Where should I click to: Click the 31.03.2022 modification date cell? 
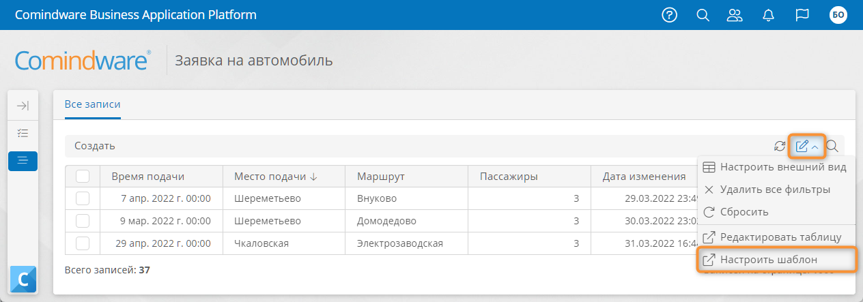pyautogui.click(x=644, y=243)
